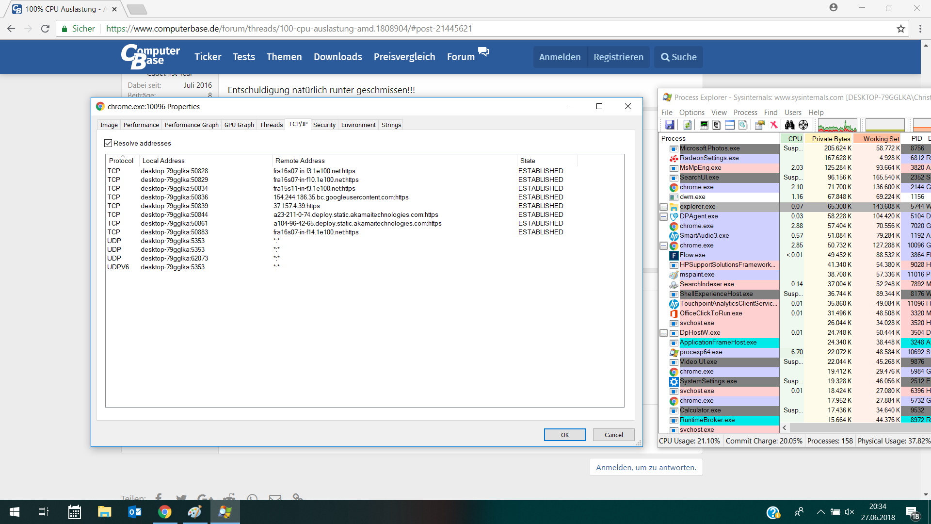The width and height of the screenshot is (931, 524).
Task: Open Outlook from the Windows taskbar
Action: click(x=134, y=512)
